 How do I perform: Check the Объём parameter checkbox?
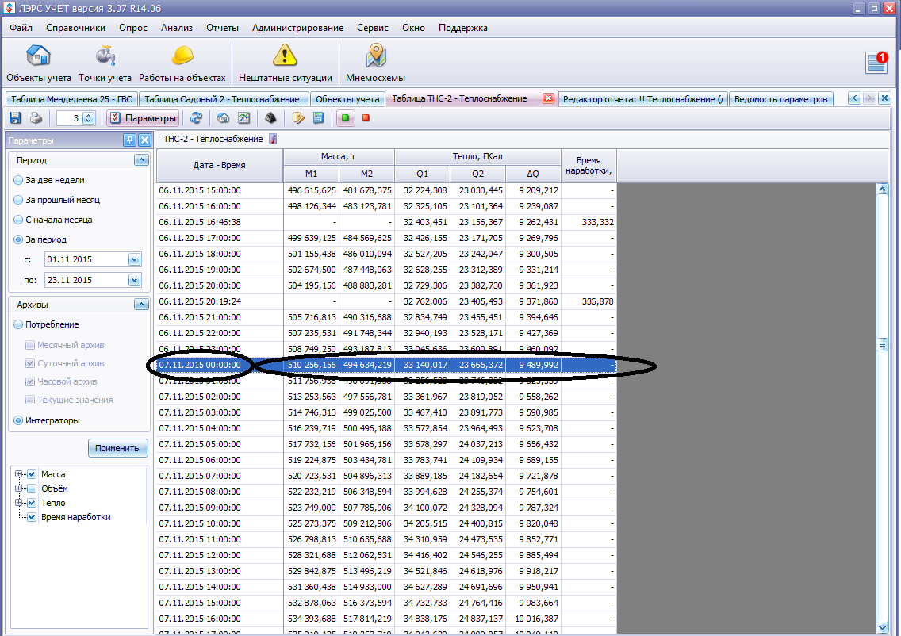(33, 489)
